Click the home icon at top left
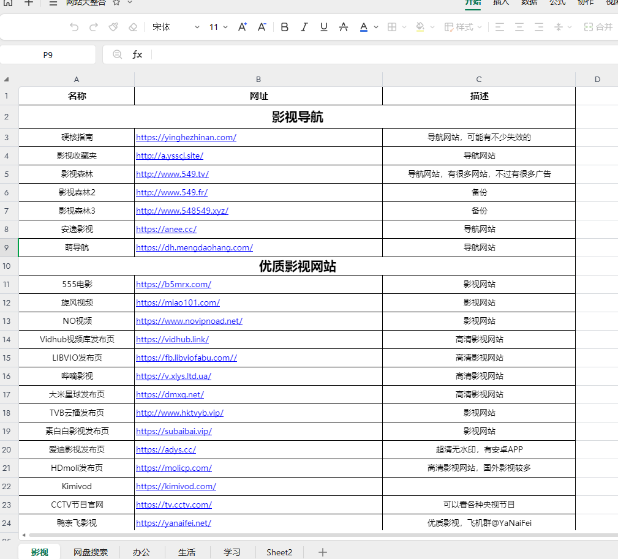Screen dimensions: 618x559 (x=8, y=3)
